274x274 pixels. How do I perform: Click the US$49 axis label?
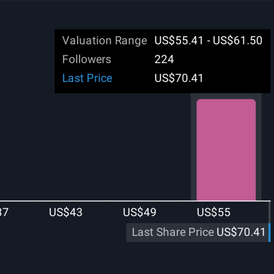tap(140, 212)
